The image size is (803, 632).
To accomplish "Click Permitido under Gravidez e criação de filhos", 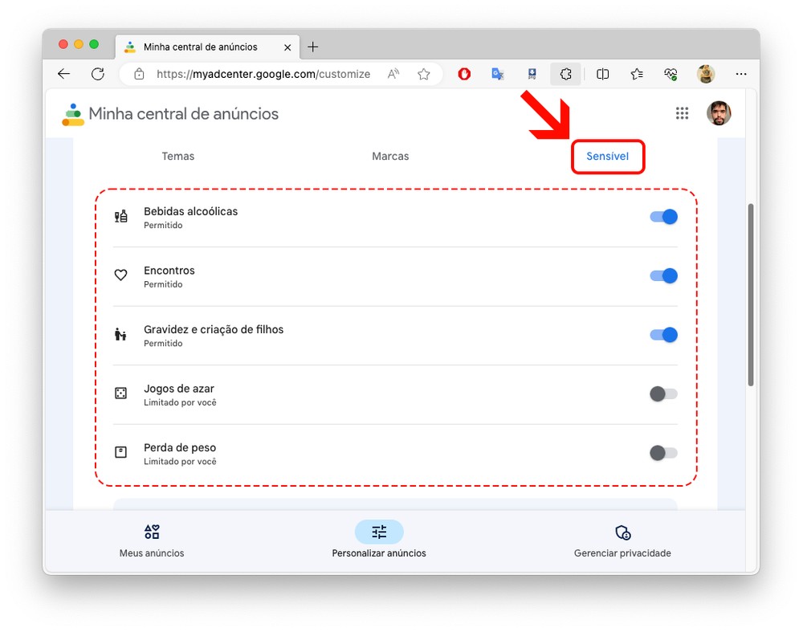I will point(163,343).
